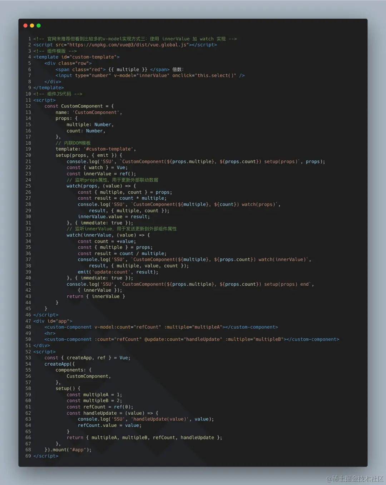Click the "{ immediate: true }" option on line 31
This screenshot has height=485, width=386.
(102, 223)
